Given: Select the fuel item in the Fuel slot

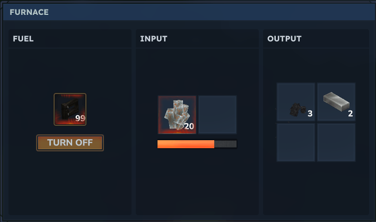Looking at the screenshot, I should (70, 109).
